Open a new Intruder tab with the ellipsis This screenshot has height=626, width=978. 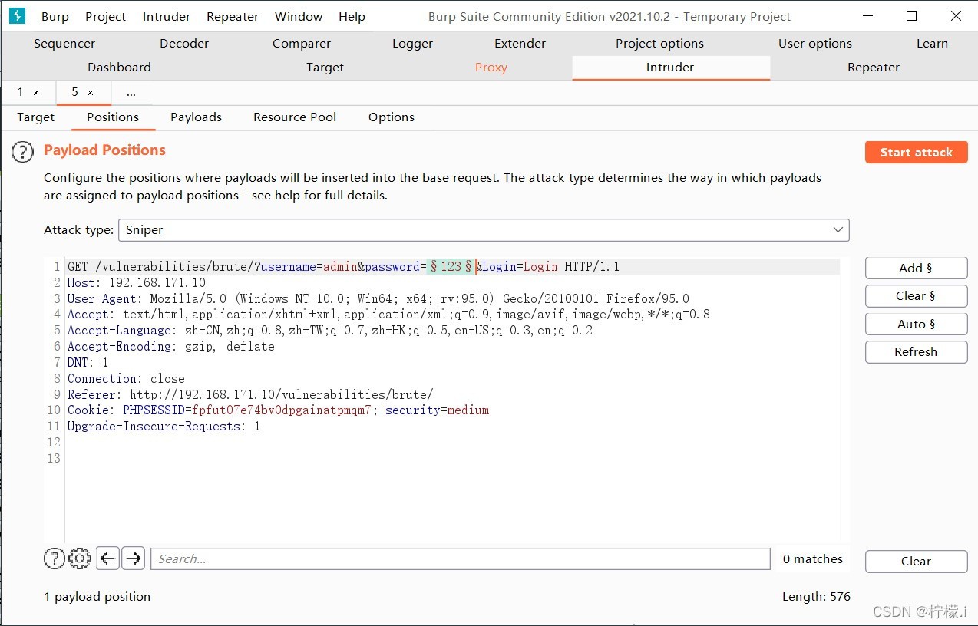pyautogui.click(x=131, y=93)
